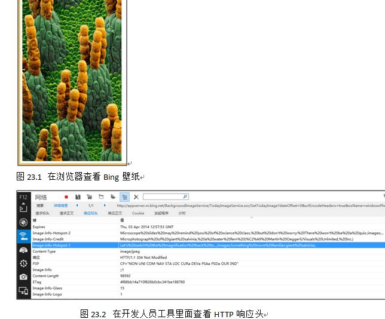The width and height of the screenshot is (385, 319).
Task: Select the Image-Info header key
Action: point(42,269)
